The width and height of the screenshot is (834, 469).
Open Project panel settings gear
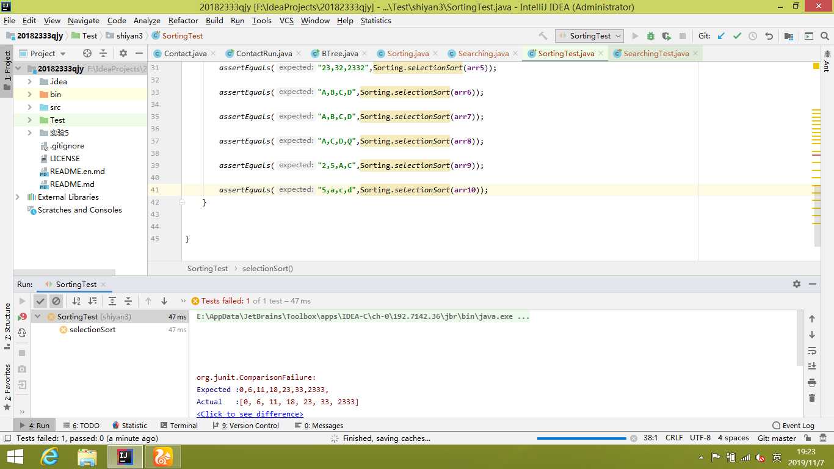tap(123, 53)
